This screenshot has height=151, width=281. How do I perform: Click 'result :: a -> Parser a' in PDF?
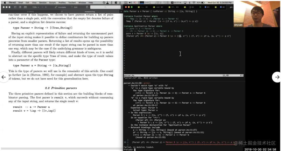(31, 107)
